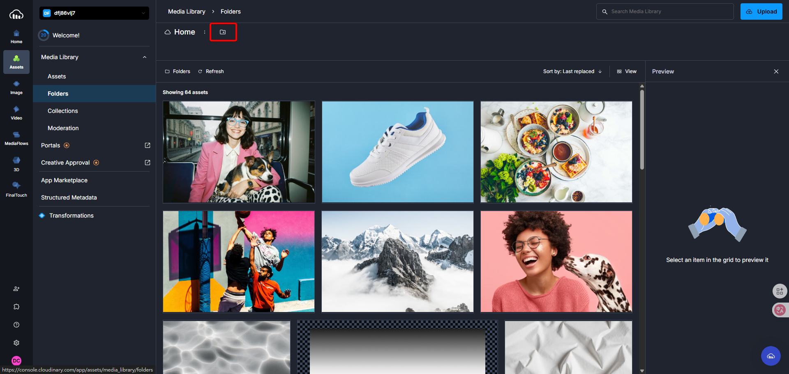Click the blue Upload button
Image resolution: width=789 pixels, height=374 pixels.
point(761,11)
